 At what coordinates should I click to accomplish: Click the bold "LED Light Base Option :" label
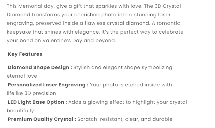(x=37, y=102)
